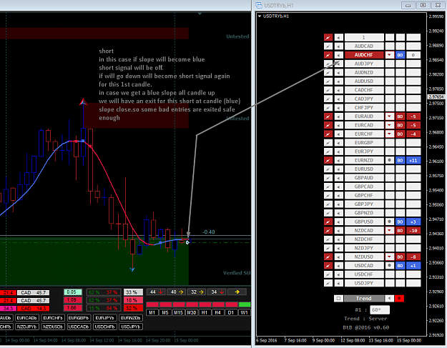The height and width of the screenshot is (348, 447).
Task: Click the #1 input field showing 60
Action: click(x=380, y=310)
